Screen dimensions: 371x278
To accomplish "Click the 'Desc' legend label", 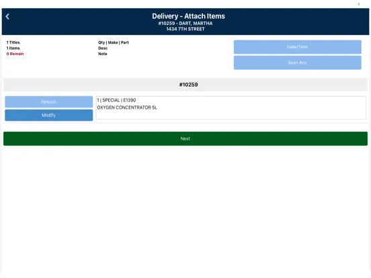I will 103,48.
